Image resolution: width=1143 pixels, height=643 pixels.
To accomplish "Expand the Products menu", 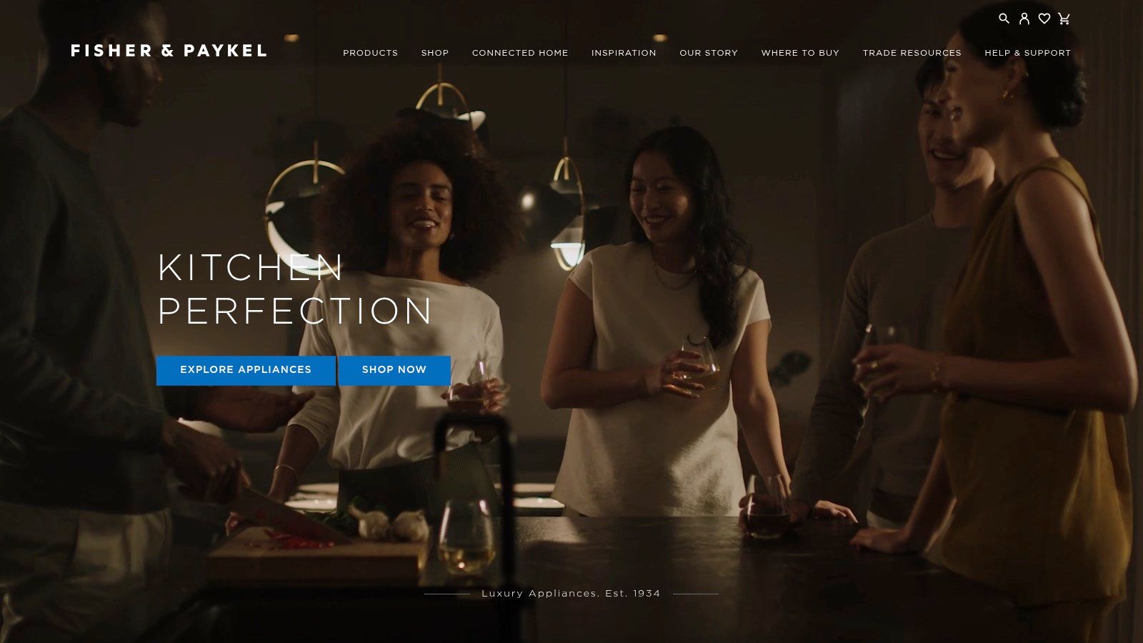I will [x=370, y=53].
